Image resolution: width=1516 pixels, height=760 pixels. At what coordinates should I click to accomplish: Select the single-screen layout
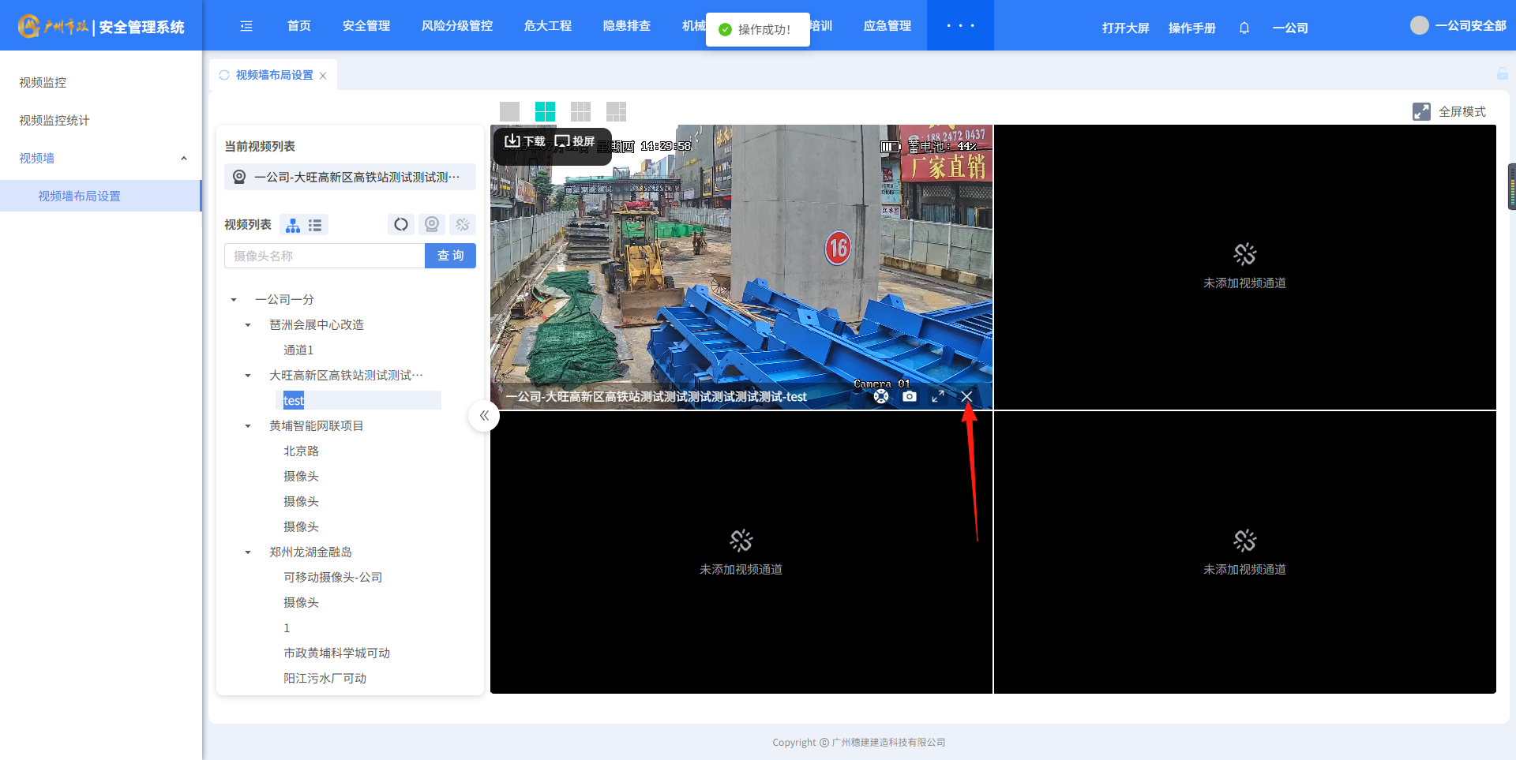(510, 111)
